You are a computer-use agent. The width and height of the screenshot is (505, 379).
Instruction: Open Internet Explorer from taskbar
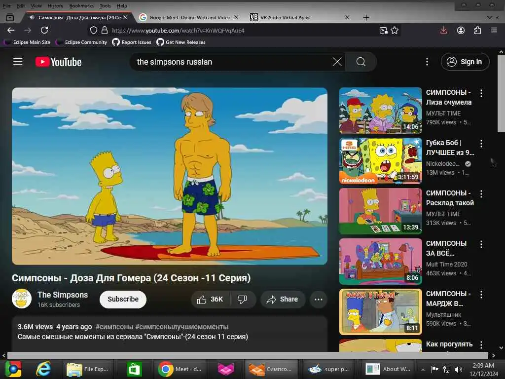tap(43, 369)
